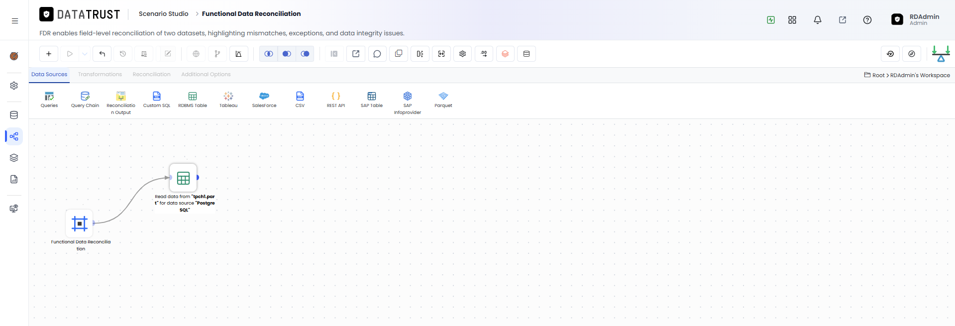The width and height of the screenshot is (955, 326).
Task: Switch to the Transformations tab
Action: (100, 74)
